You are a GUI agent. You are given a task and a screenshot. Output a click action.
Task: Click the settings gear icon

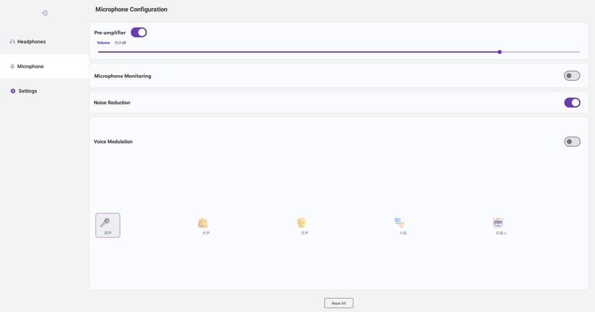[13, 91]
